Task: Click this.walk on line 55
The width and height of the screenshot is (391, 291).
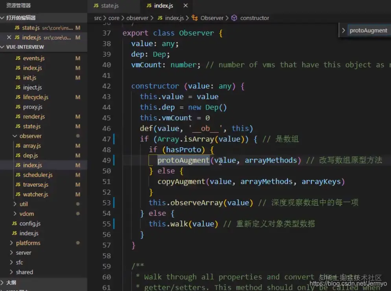Action: point(168,224)
